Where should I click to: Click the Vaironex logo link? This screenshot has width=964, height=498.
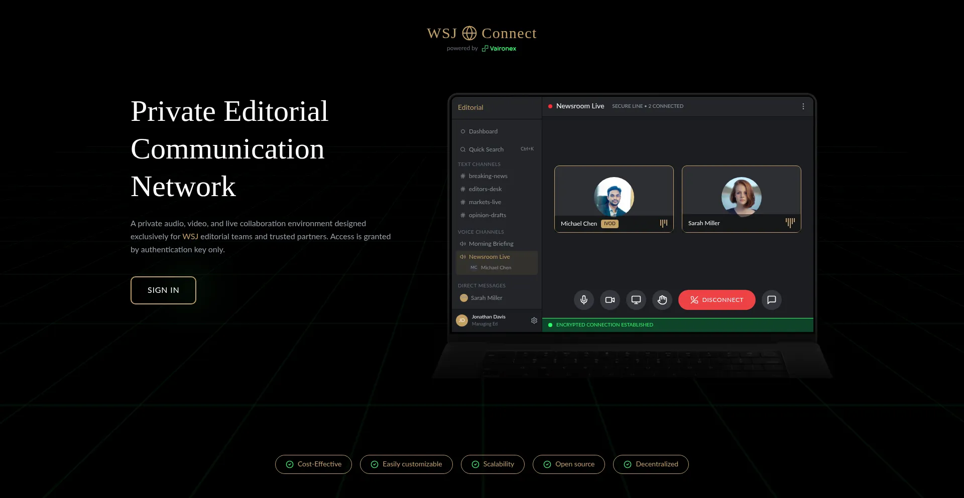pos(499,49)
